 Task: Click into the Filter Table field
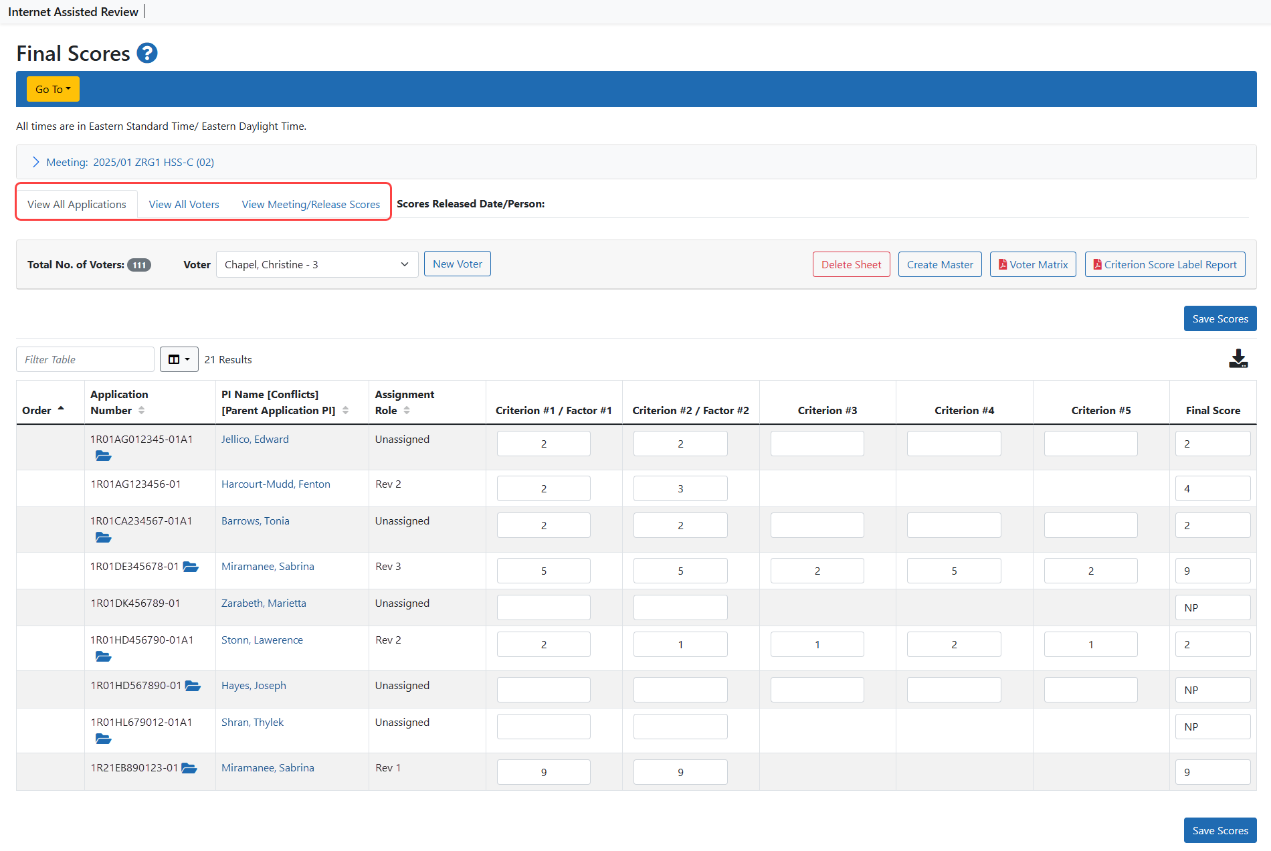85,359
